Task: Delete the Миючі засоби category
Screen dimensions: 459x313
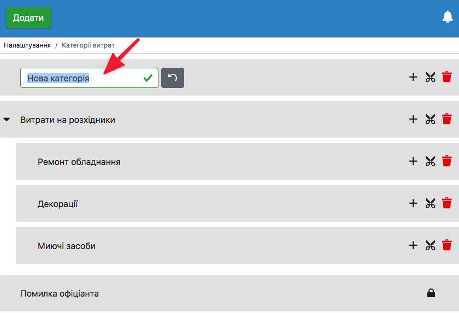Action: tap(447, 245)
